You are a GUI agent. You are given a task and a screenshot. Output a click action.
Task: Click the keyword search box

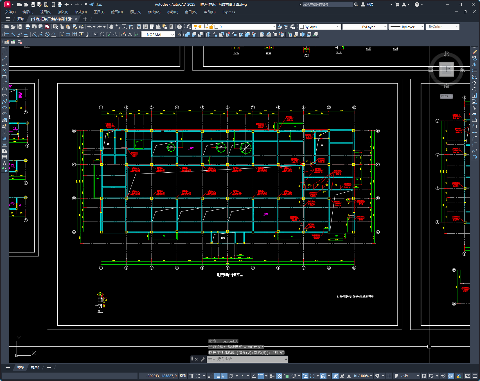click(x=327, y=4)
